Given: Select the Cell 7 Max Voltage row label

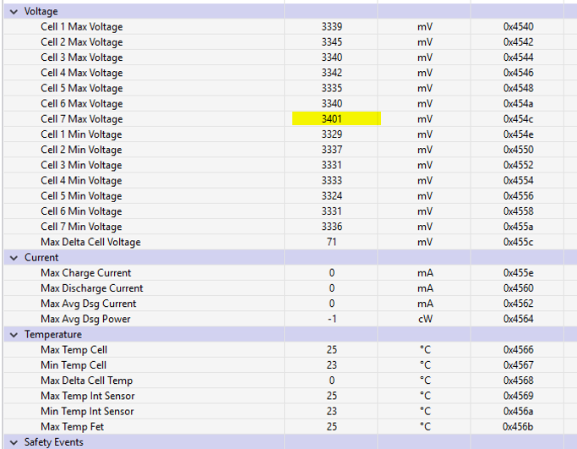Looking at the screenshot, I should tap(82, 119).
